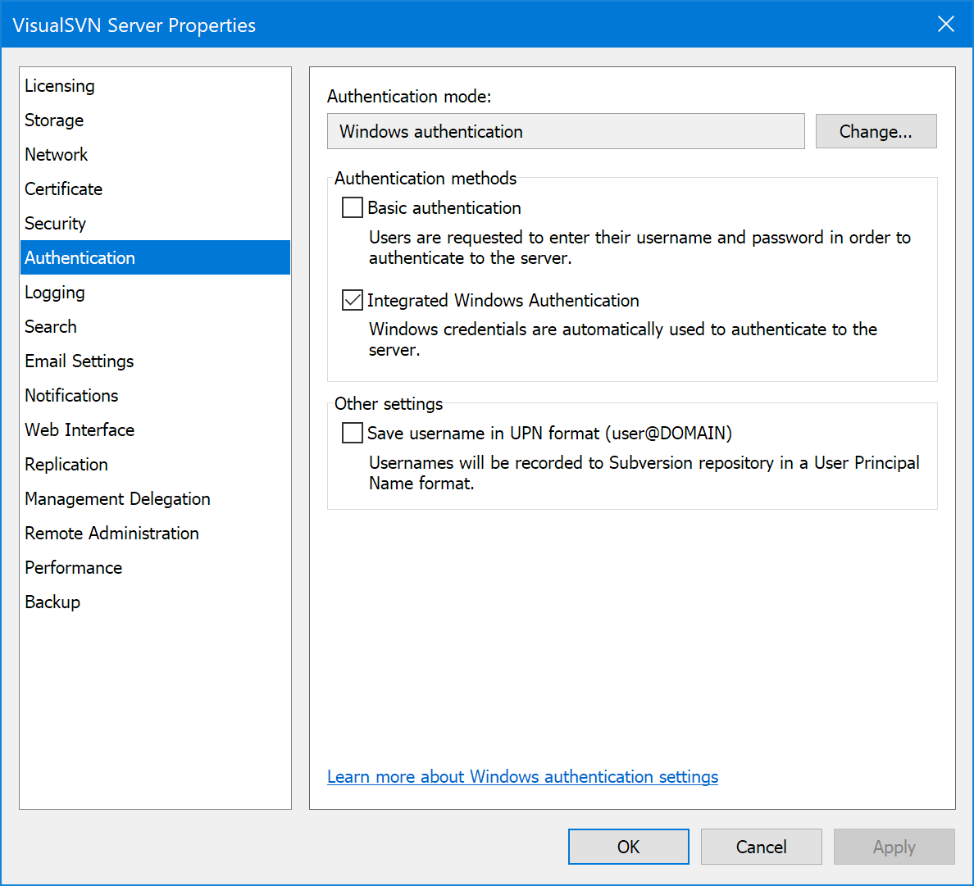Tick Save username in UPN format

[x=353, y=433]
